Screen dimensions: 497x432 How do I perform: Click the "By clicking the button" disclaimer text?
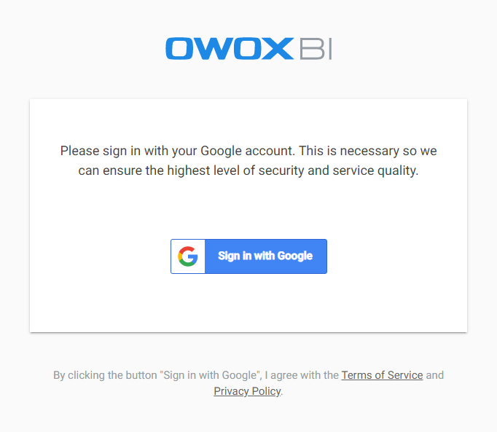106,375
